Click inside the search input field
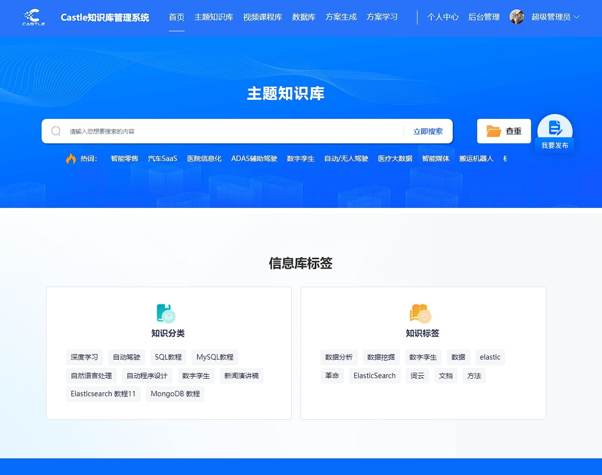The width and height of the screenshot is (602, 475). (220, 131)
